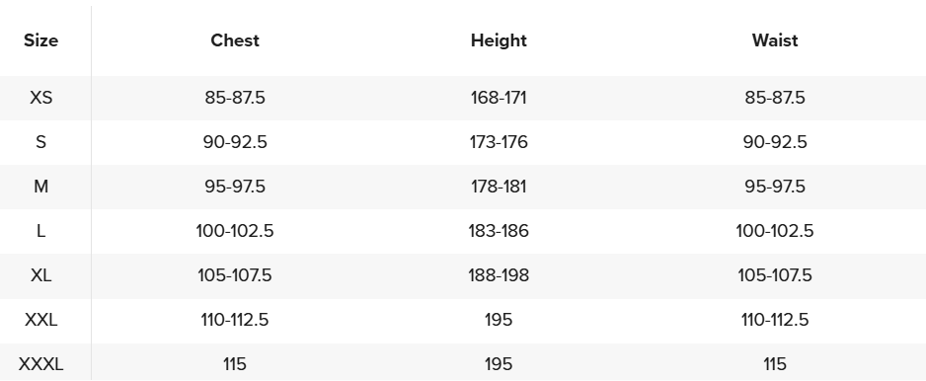This screenshot has width=926, height=381.
Task: Select the L size row label
Action: (x=40, y=231)
